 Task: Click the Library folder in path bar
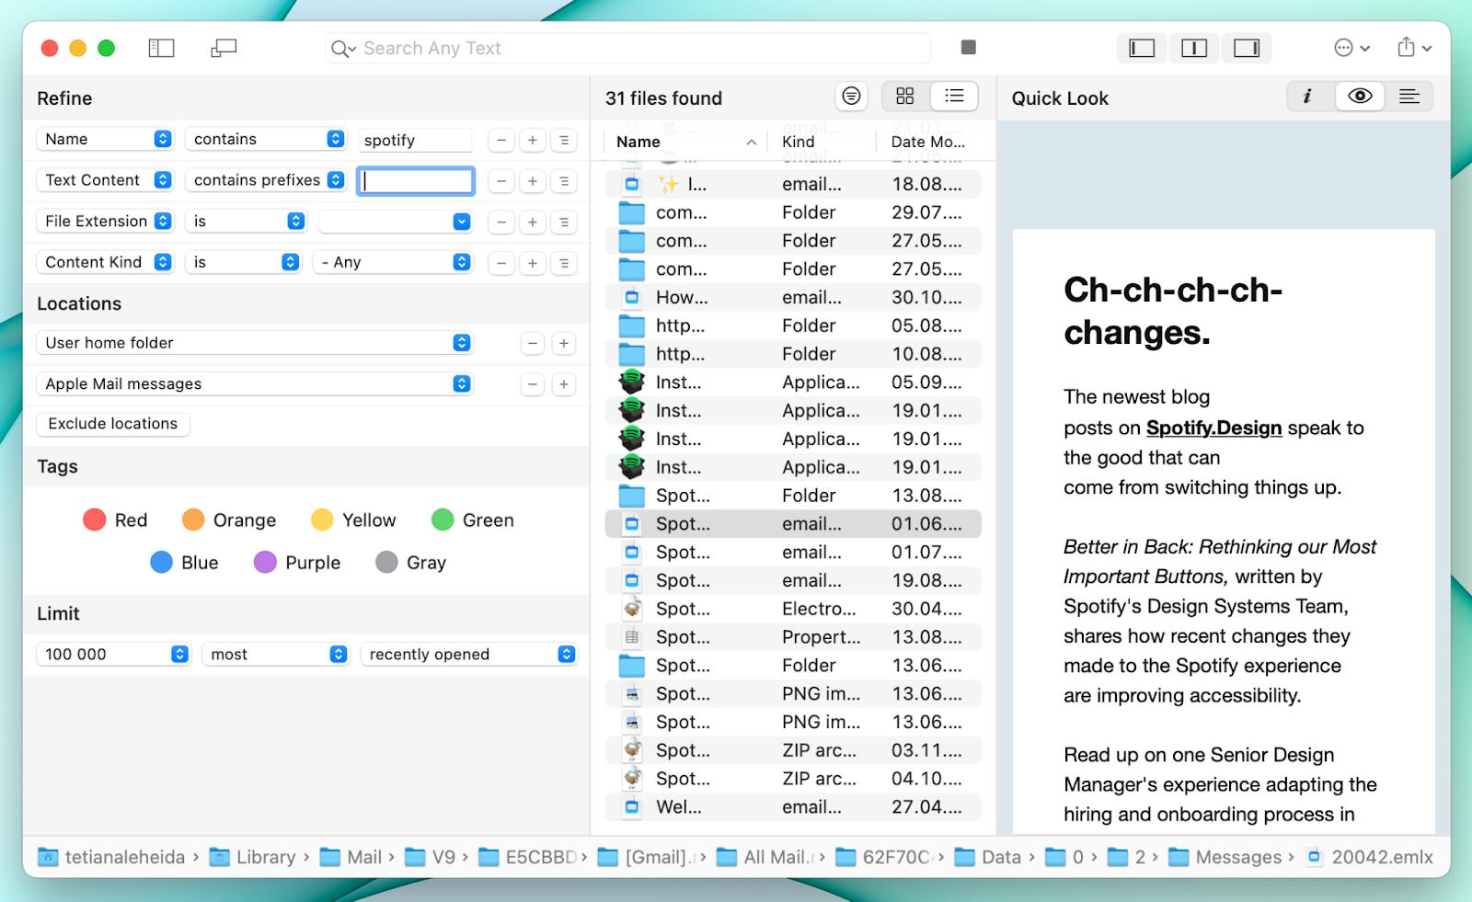coord(252,857)
